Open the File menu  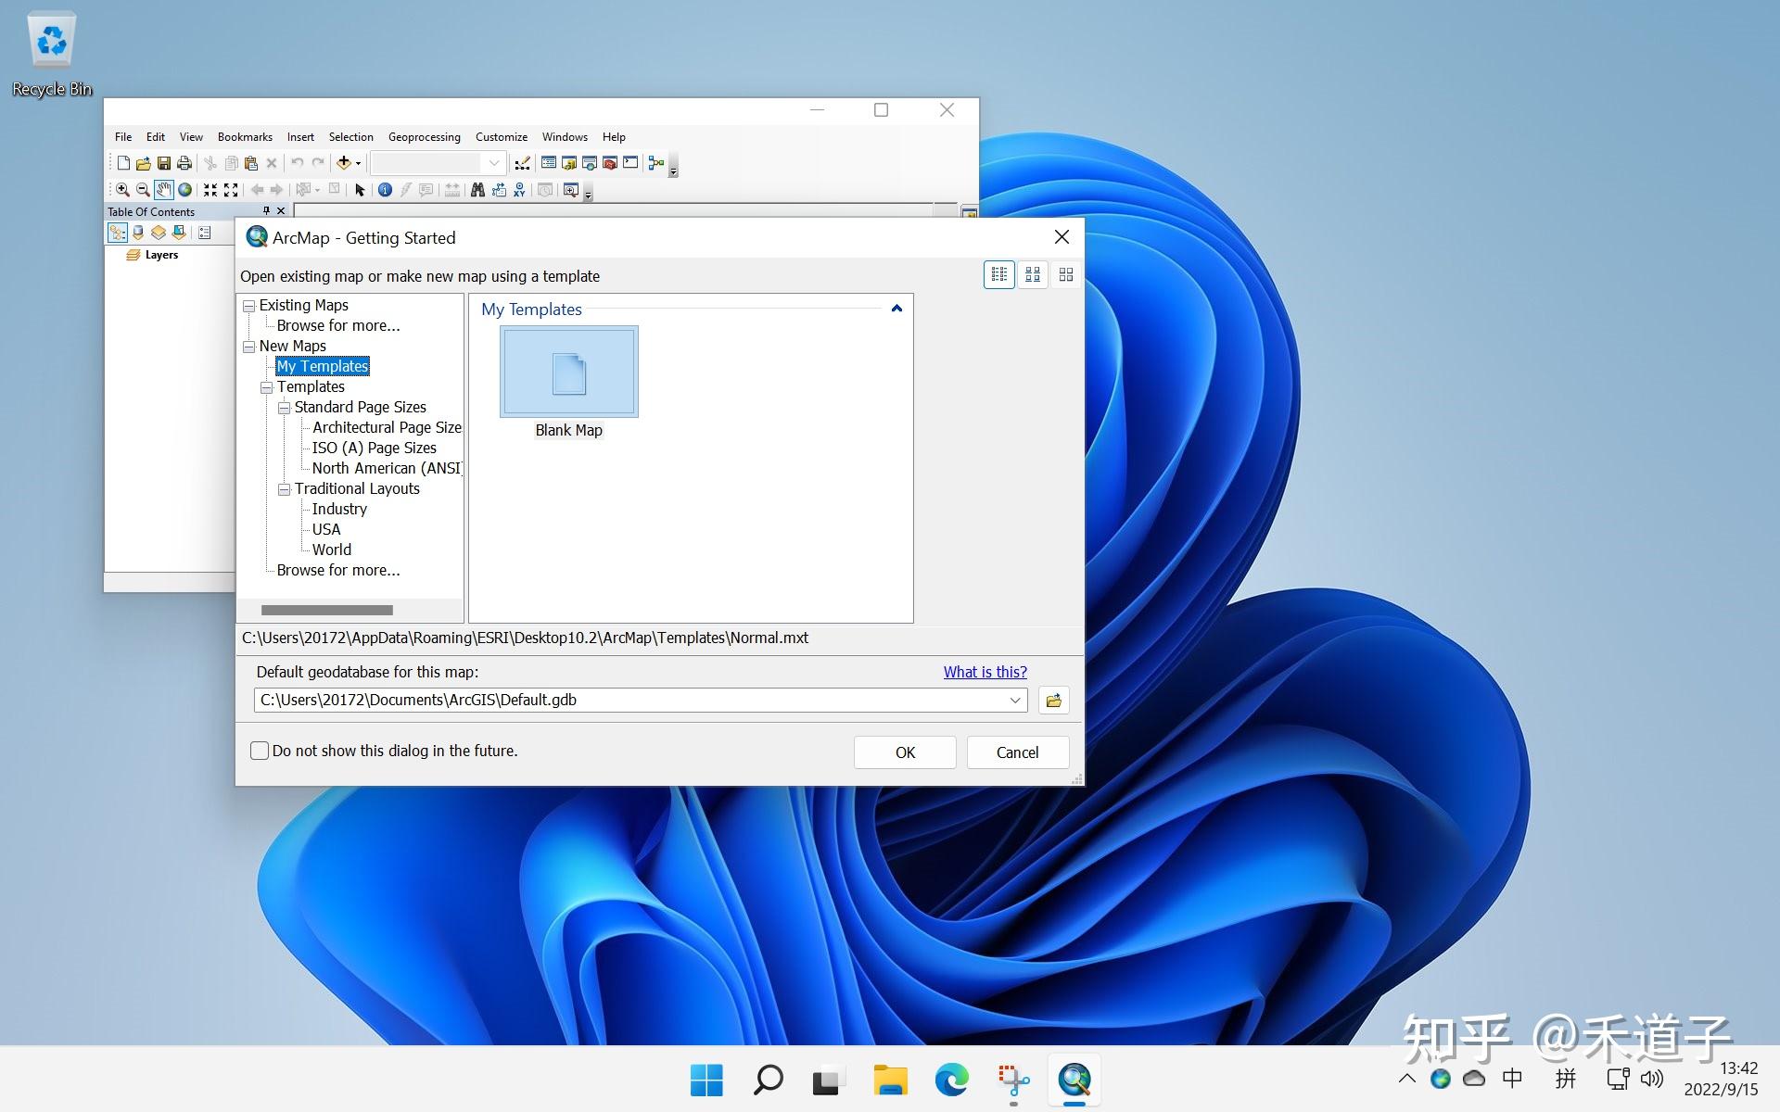coord(123,136)
